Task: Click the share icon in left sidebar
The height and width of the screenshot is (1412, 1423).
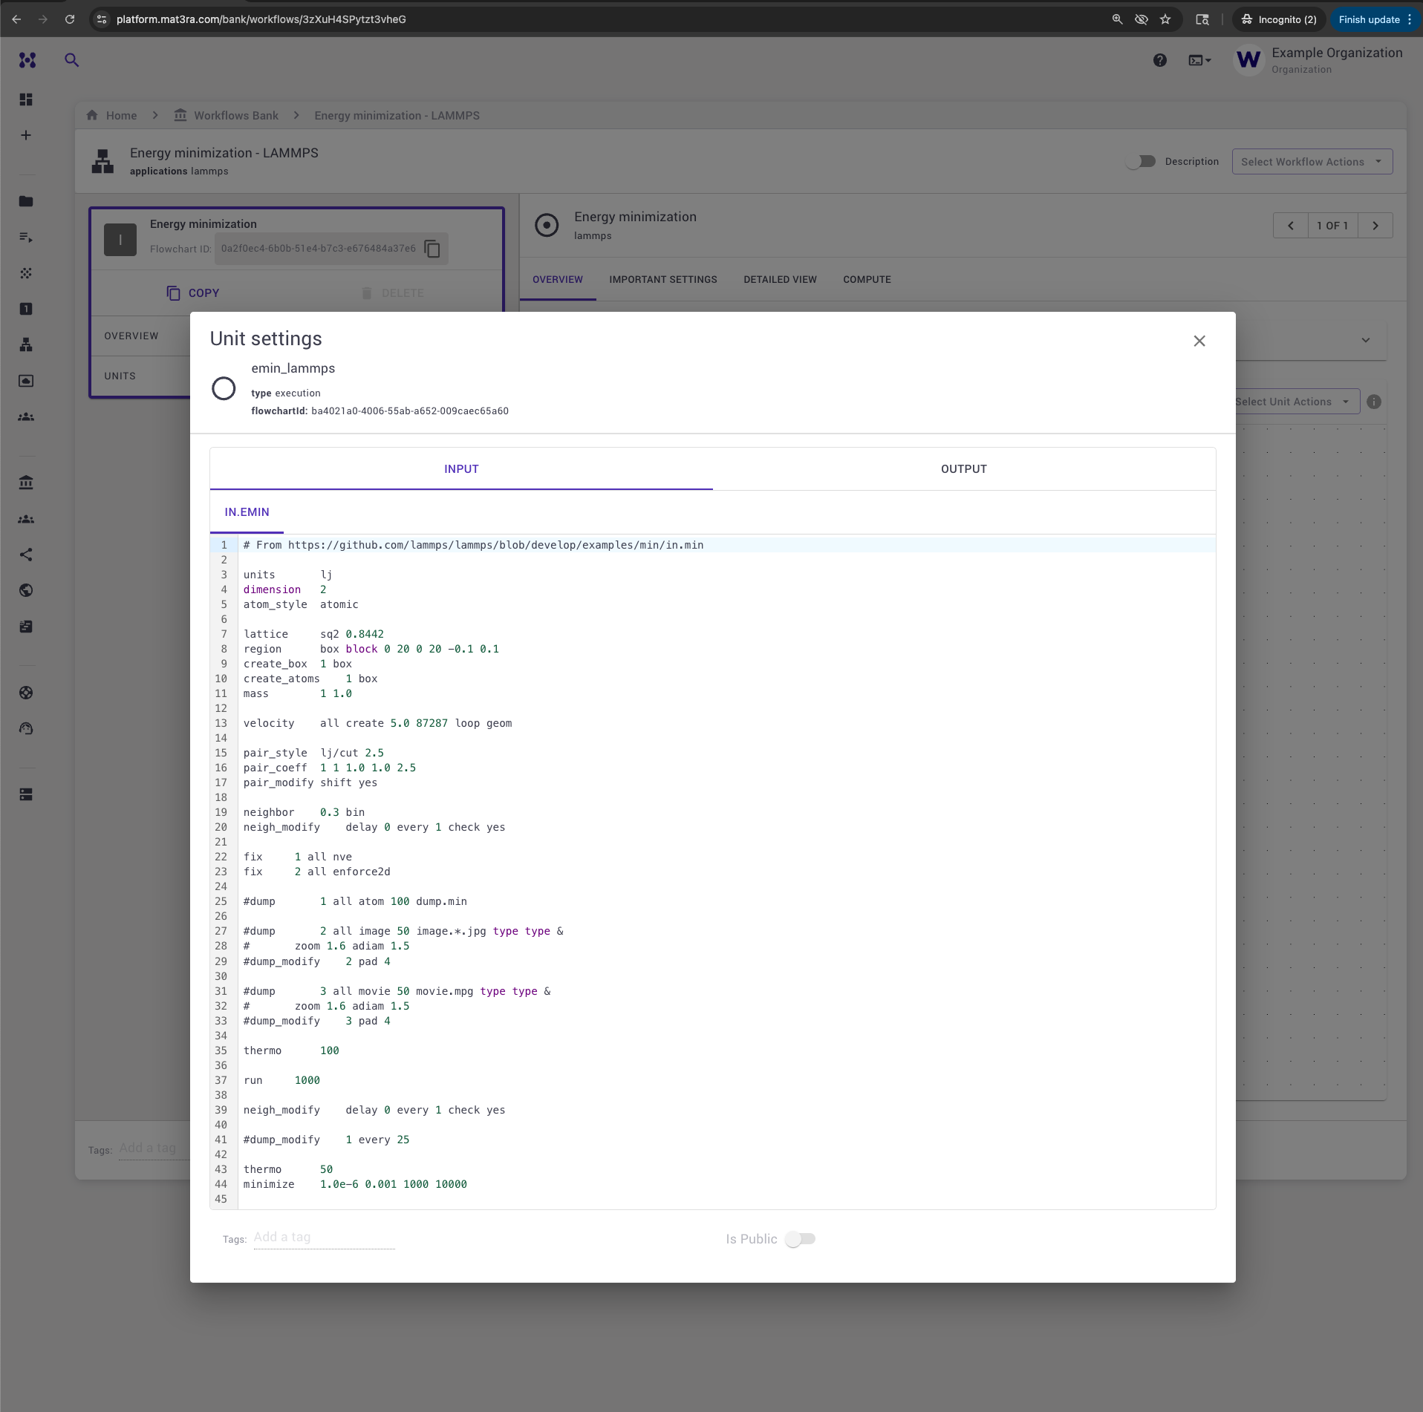Action: pos(26,555)
